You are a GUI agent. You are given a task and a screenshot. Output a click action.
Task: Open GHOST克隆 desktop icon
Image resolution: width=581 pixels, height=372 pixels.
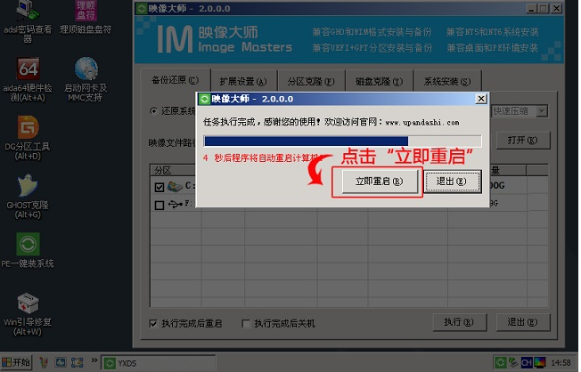coord(28,197)
